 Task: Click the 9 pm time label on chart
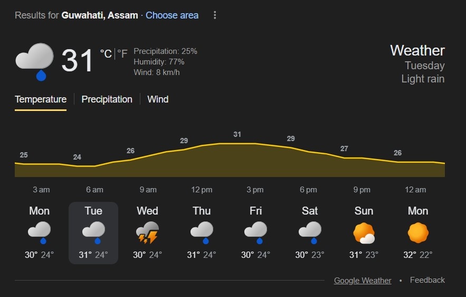pyautogui.click(x=362, y=190)
